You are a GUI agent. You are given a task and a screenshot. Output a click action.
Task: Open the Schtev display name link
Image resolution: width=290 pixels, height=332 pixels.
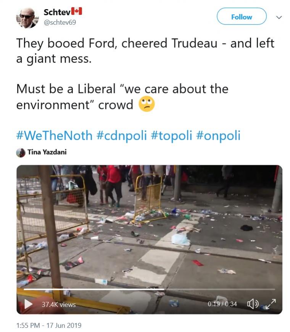56,12
